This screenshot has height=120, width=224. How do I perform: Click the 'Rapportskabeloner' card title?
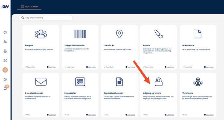click(x=113, y=93)
